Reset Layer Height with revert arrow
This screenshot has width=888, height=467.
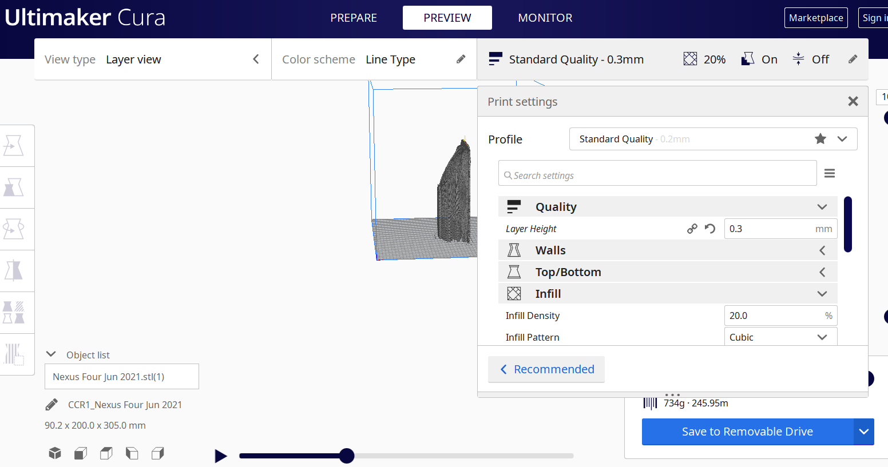[x=710, y=229]
